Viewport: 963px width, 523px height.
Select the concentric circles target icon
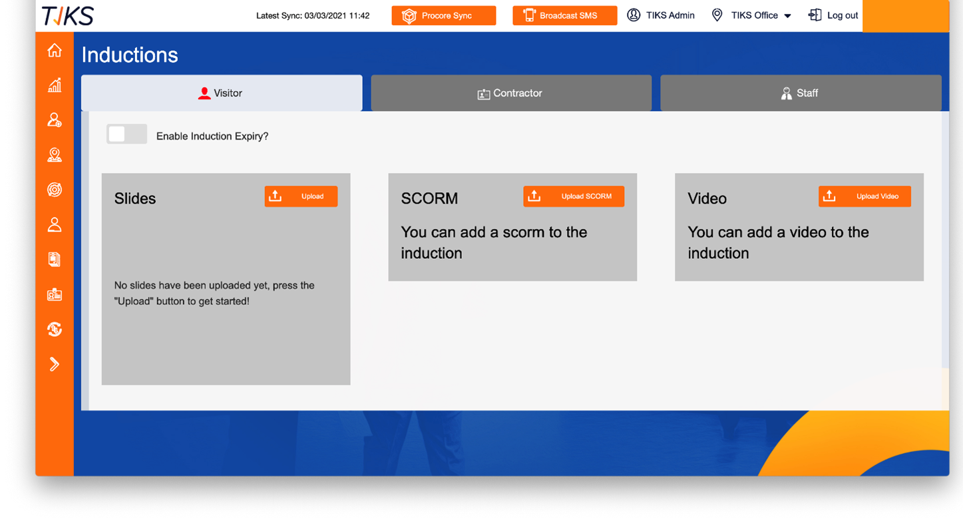tap(55, 190)
